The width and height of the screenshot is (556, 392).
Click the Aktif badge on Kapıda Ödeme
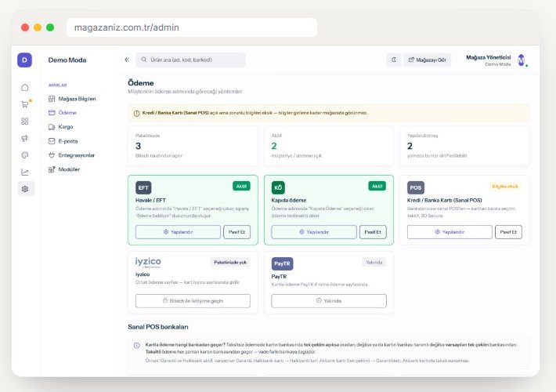pos(377,186)
